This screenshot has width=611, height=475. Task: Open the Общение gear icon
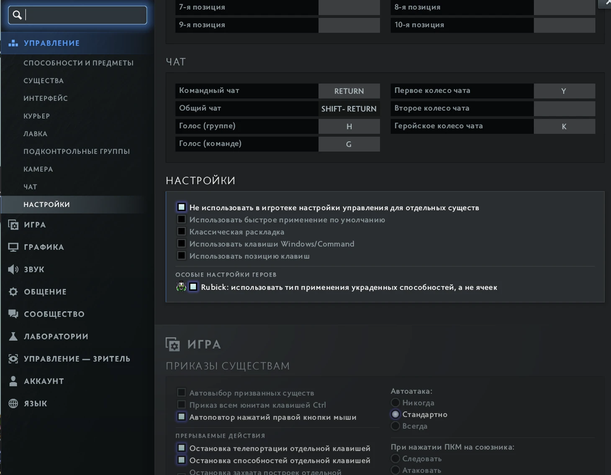tap(13, 292)
